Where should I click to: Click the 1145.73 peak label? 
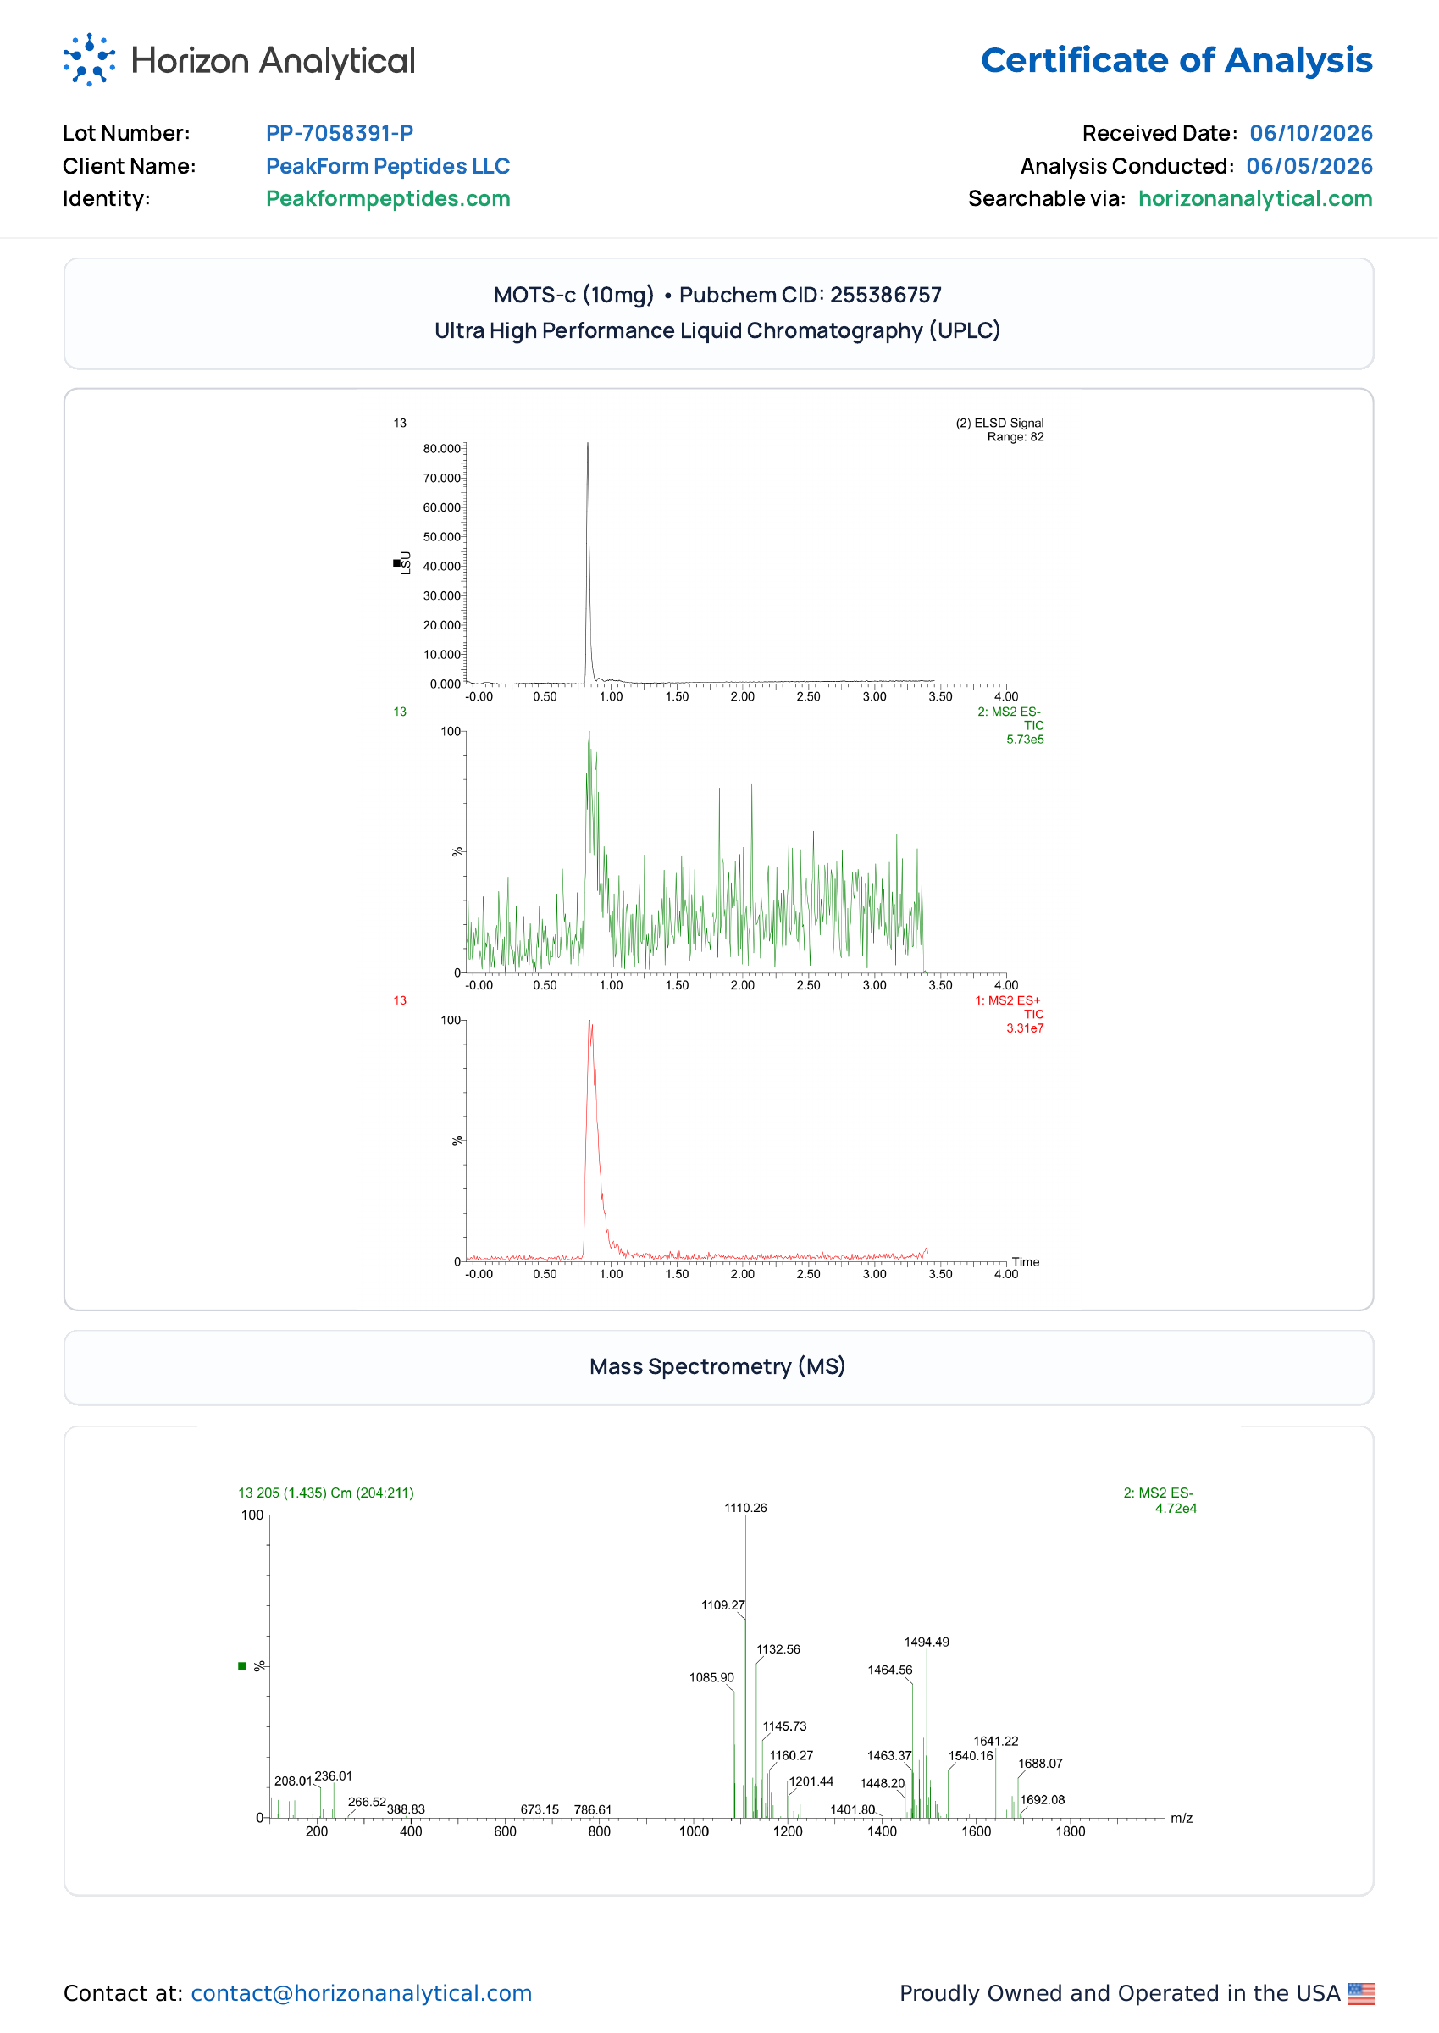[785, 1726]
